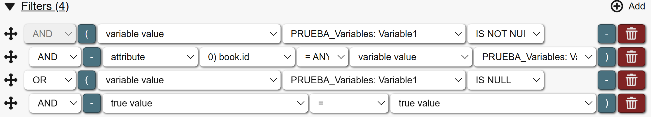
Task: Click the Filters (4) heading link
Action: [45, 6]
